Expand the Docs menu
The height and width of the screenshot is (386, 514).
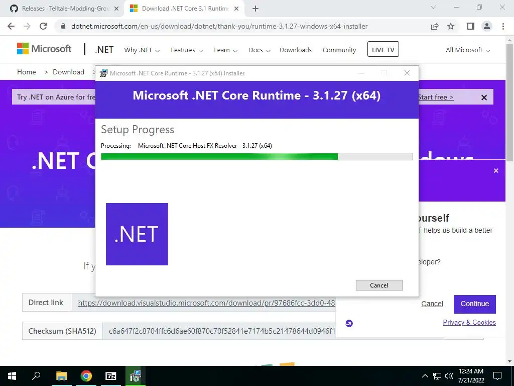click(x=260, y=50)
